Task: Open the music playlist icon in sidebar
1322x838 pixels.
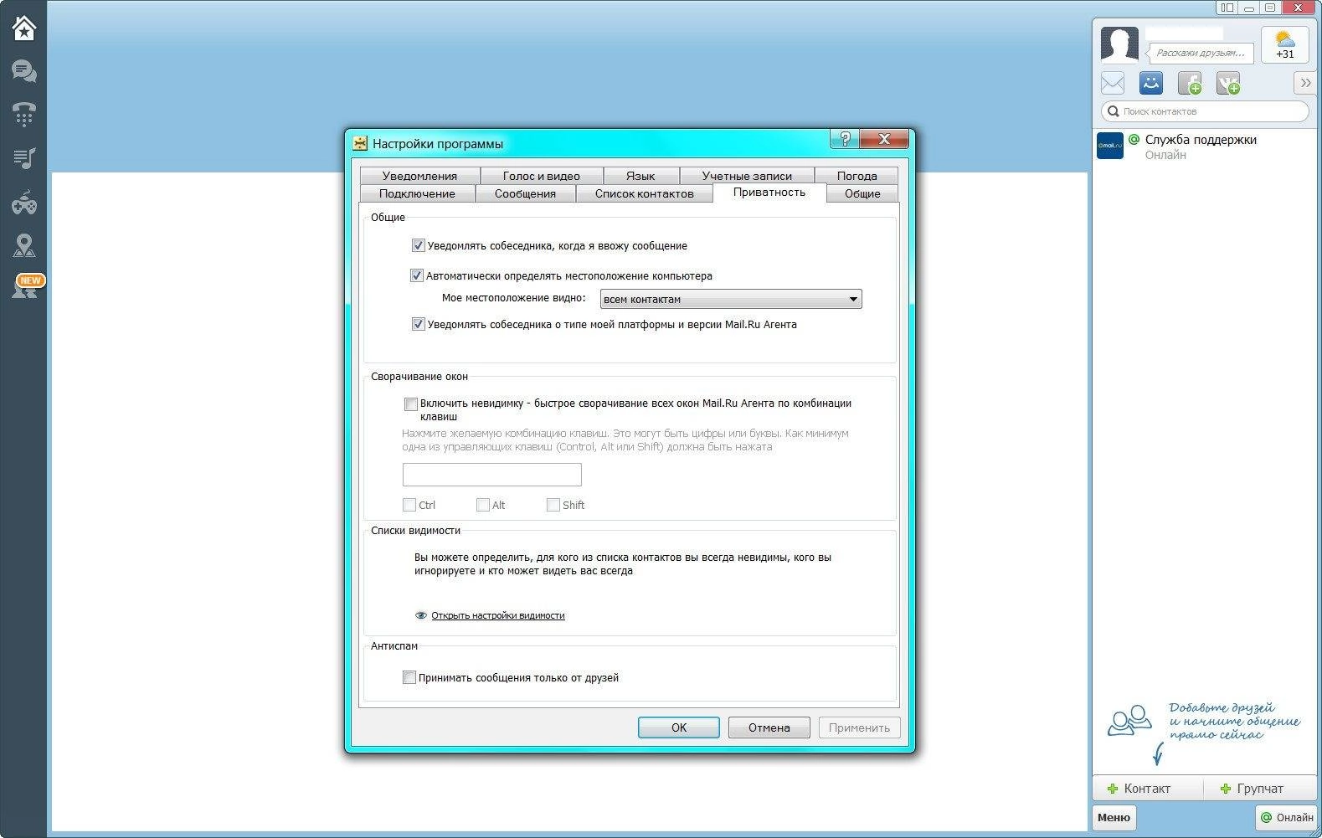Action: (x=23, y=157)
